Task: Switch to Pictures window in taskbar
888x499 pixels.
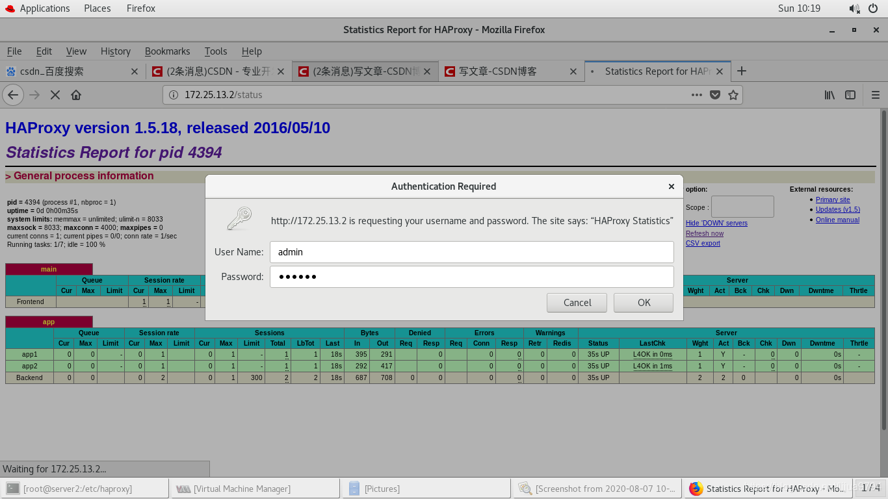Action: (426, 489)
